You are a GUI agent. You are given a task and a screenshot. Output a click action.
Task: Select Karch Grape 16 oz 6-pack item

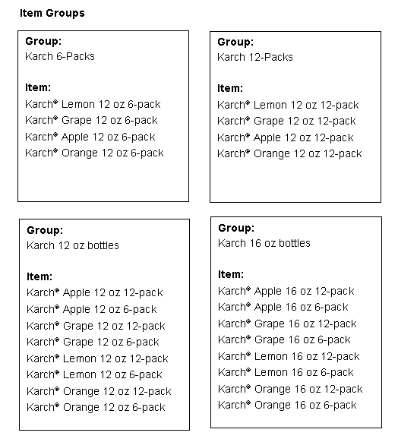click(284, 340)
